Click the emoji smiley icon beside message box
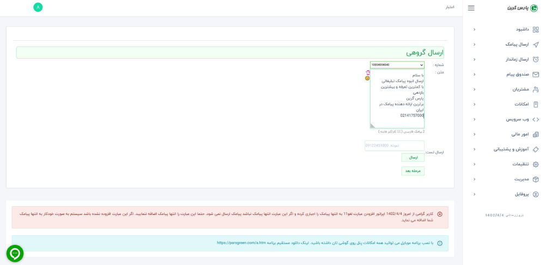 (x=367, y=78)
